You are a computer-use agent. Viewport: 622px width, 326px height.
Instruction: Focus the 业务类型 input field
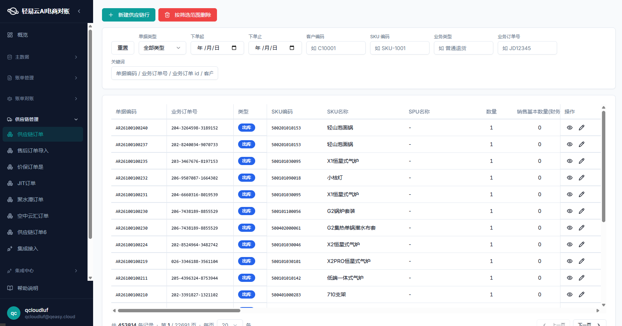tap(464, 48)
